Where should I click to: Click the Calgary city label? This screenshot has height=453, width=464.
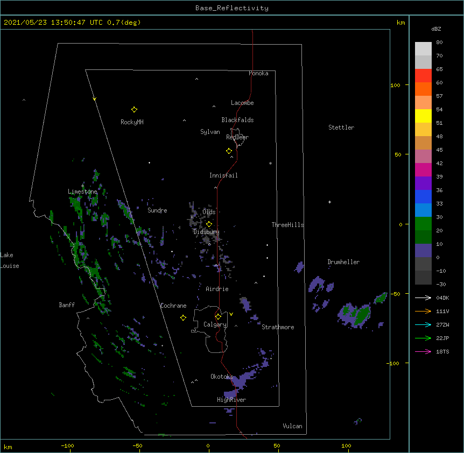[x=215, y=324]
